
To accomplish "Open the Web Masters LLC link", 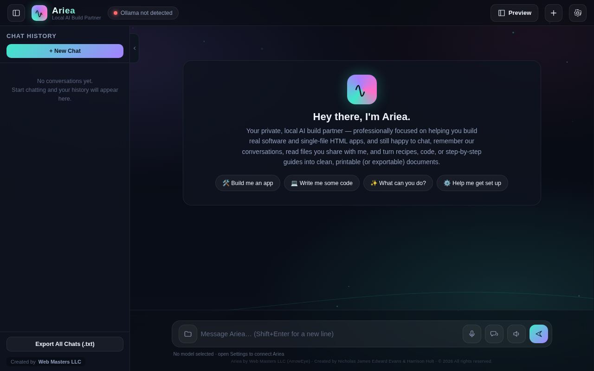I will tap(60, 362).
